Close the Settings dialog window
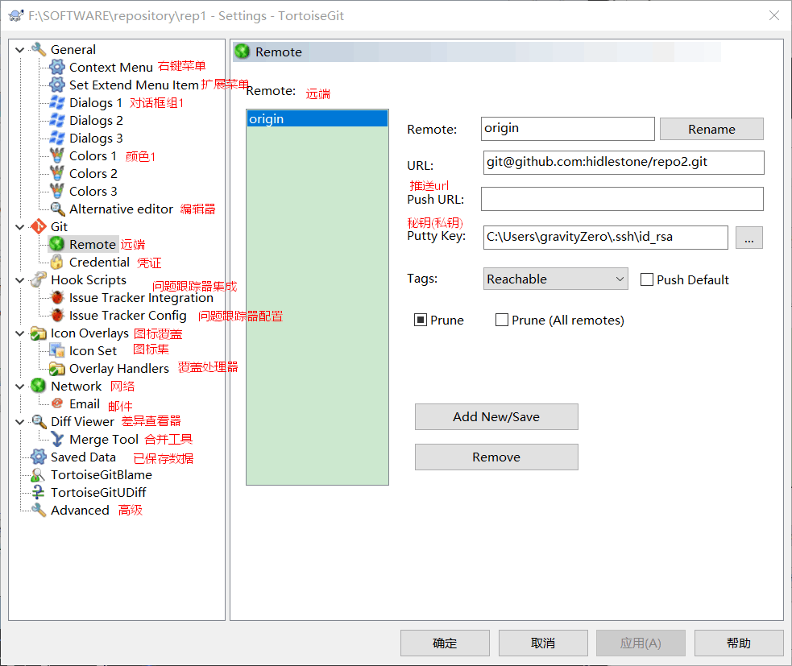Screen dimensions: 792x666 click(x=773, y=15)
